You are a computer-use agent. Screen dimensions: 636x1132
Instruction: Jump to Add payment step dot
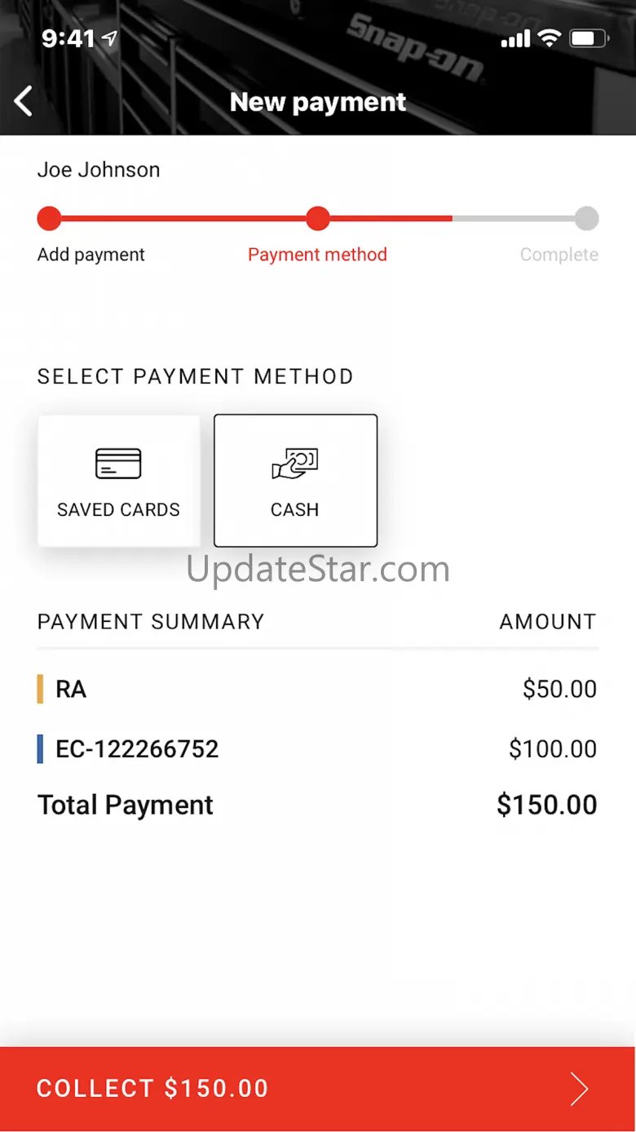click(x=49, y=219)
